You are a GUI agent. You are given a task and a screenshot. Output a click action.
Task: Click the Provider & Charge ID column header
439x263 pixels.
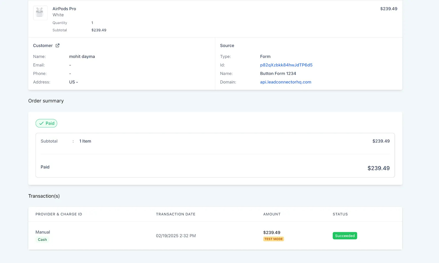(59, 214)
